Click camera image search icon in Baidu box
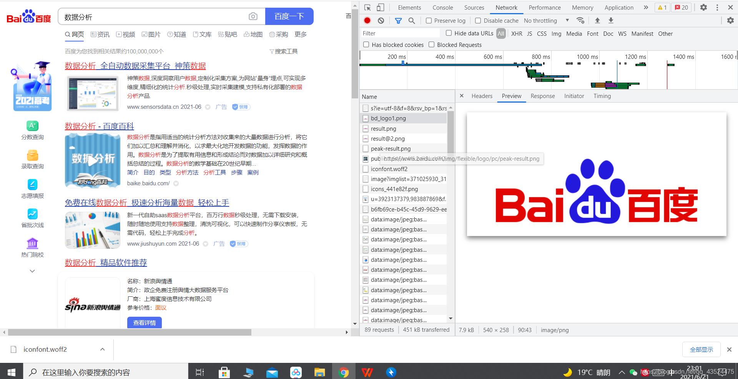The image size is (738, 379). click(x=253, y=17)
